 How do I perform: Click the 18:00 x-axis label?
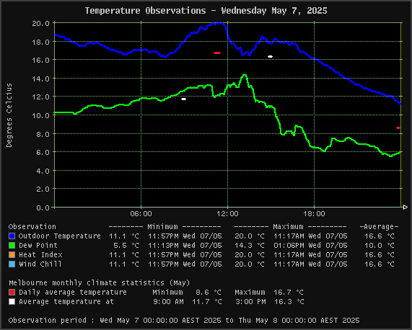click(315, 214)
